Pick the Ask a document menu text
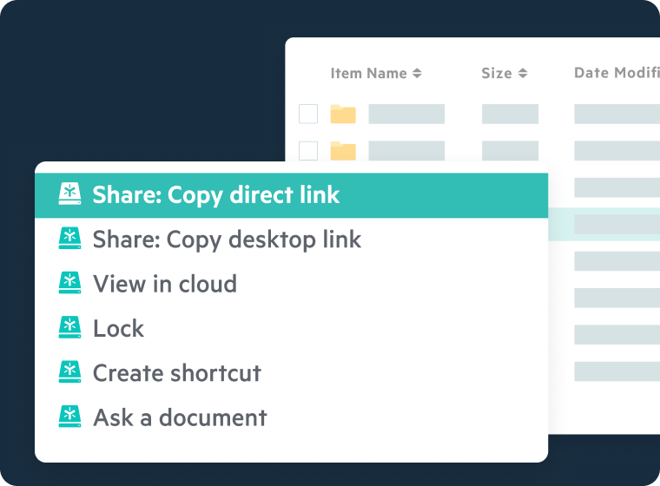The height and width of the screenshot is (486, 660). (x=180, y=417)
